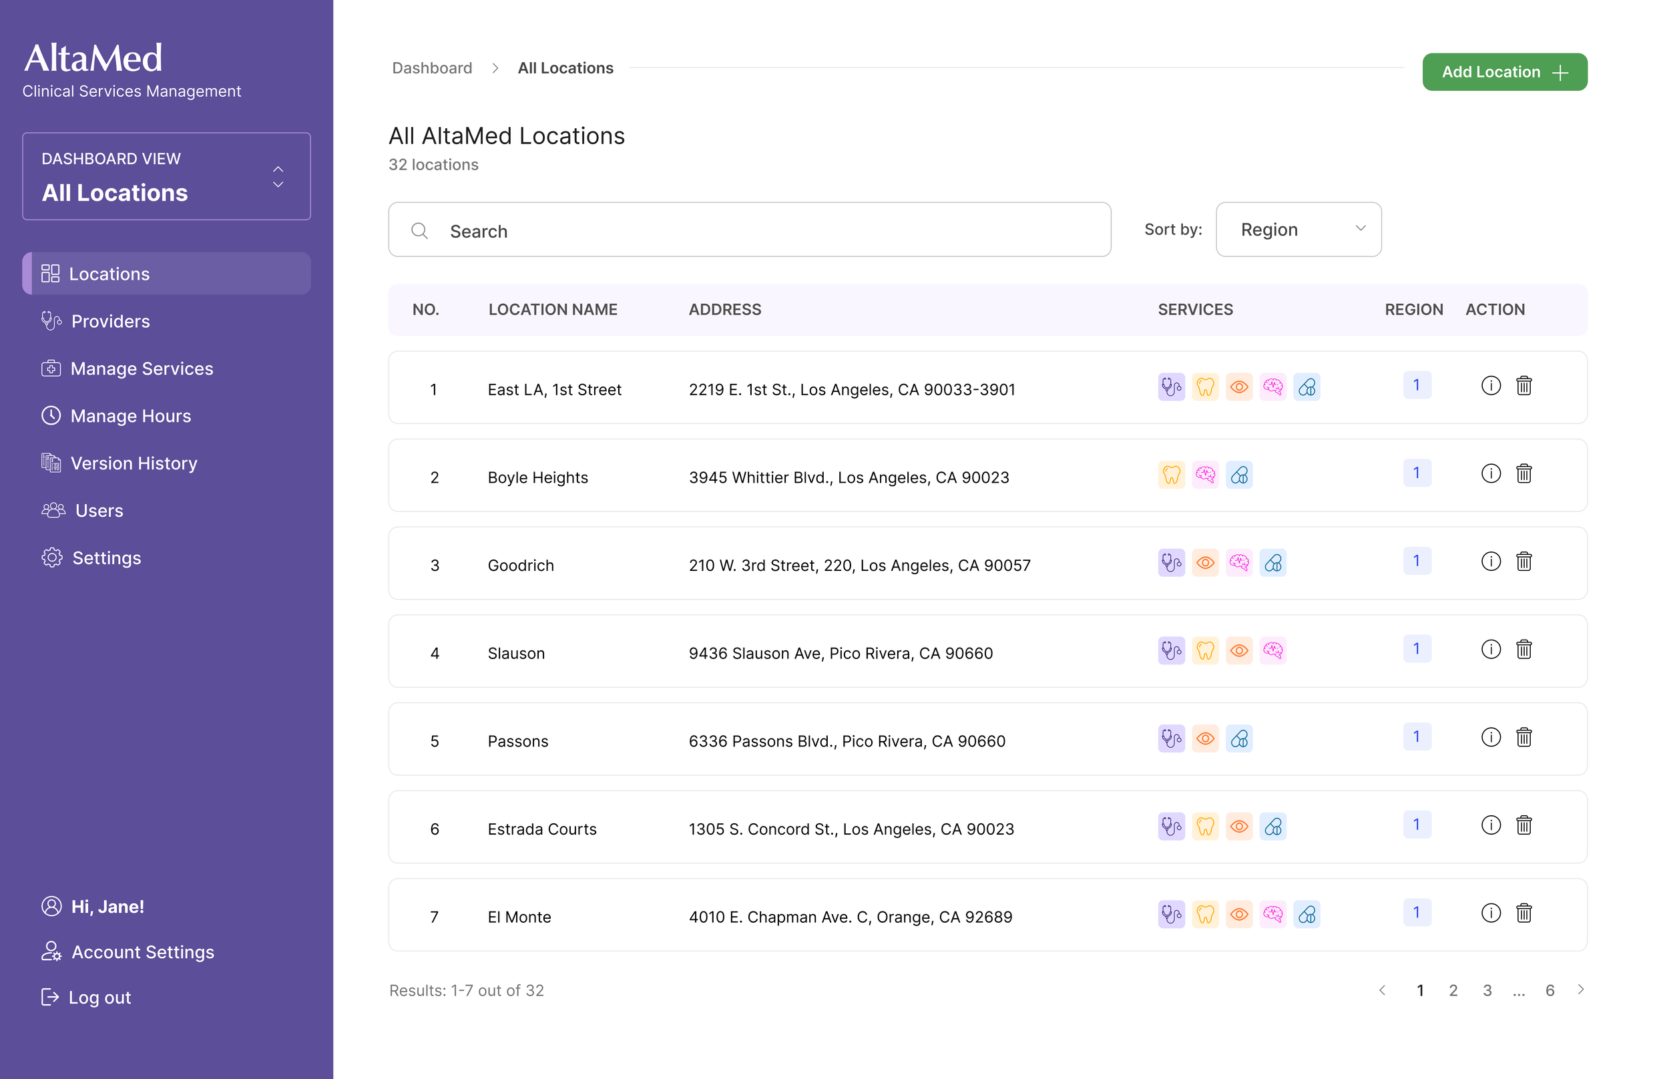Click tooth icon in Estrada Courts row
The image size is (1669, 1079).
coord(1204,827)
